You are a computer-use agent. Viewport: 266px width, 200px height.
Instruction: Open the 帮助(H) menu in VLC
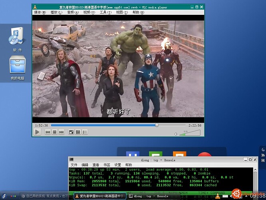pyautogui.click(x=138, y=12)
